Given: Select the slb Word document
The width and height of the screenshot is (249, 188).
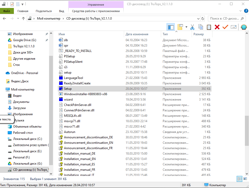Looking at the screenshot, I should [x=135, y=40].
